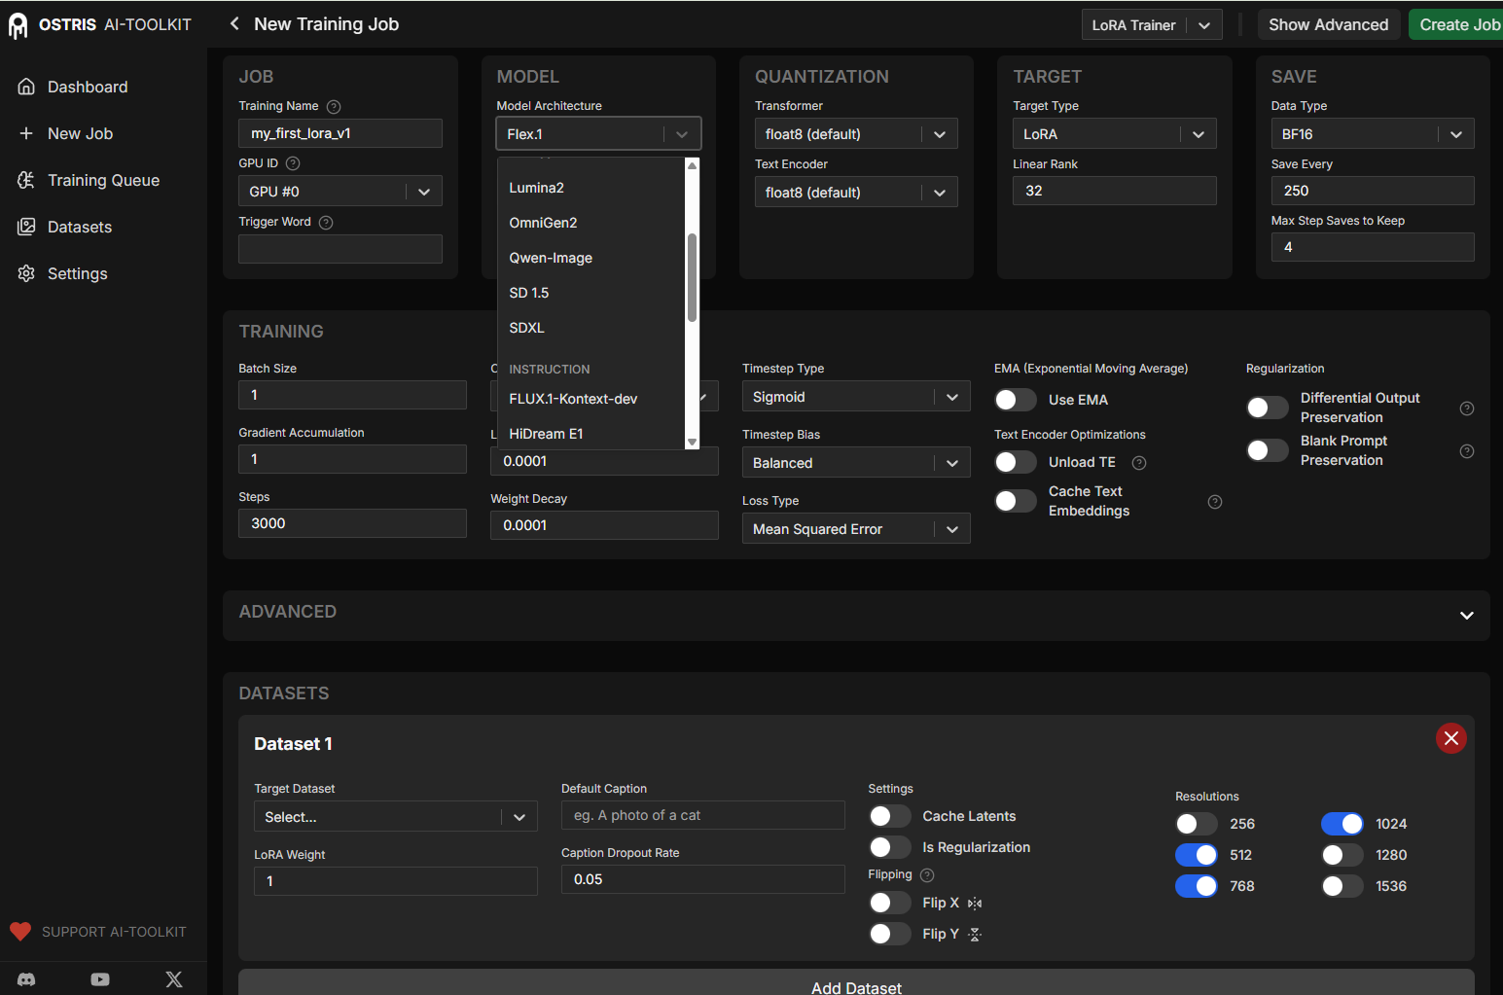Click the GPU ID help icon
Image resolution: width=1503 pixels, height=995 pixels.
[293, 163]
